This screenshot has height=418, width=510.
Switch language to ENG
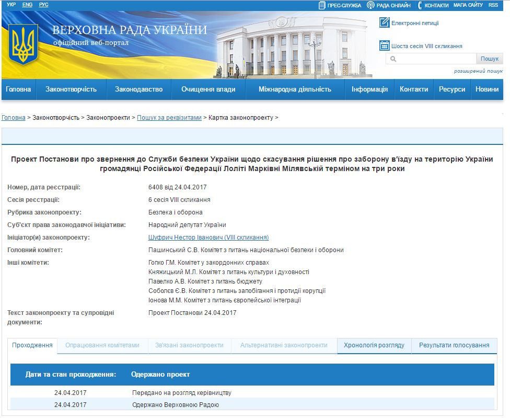[27, 5]
